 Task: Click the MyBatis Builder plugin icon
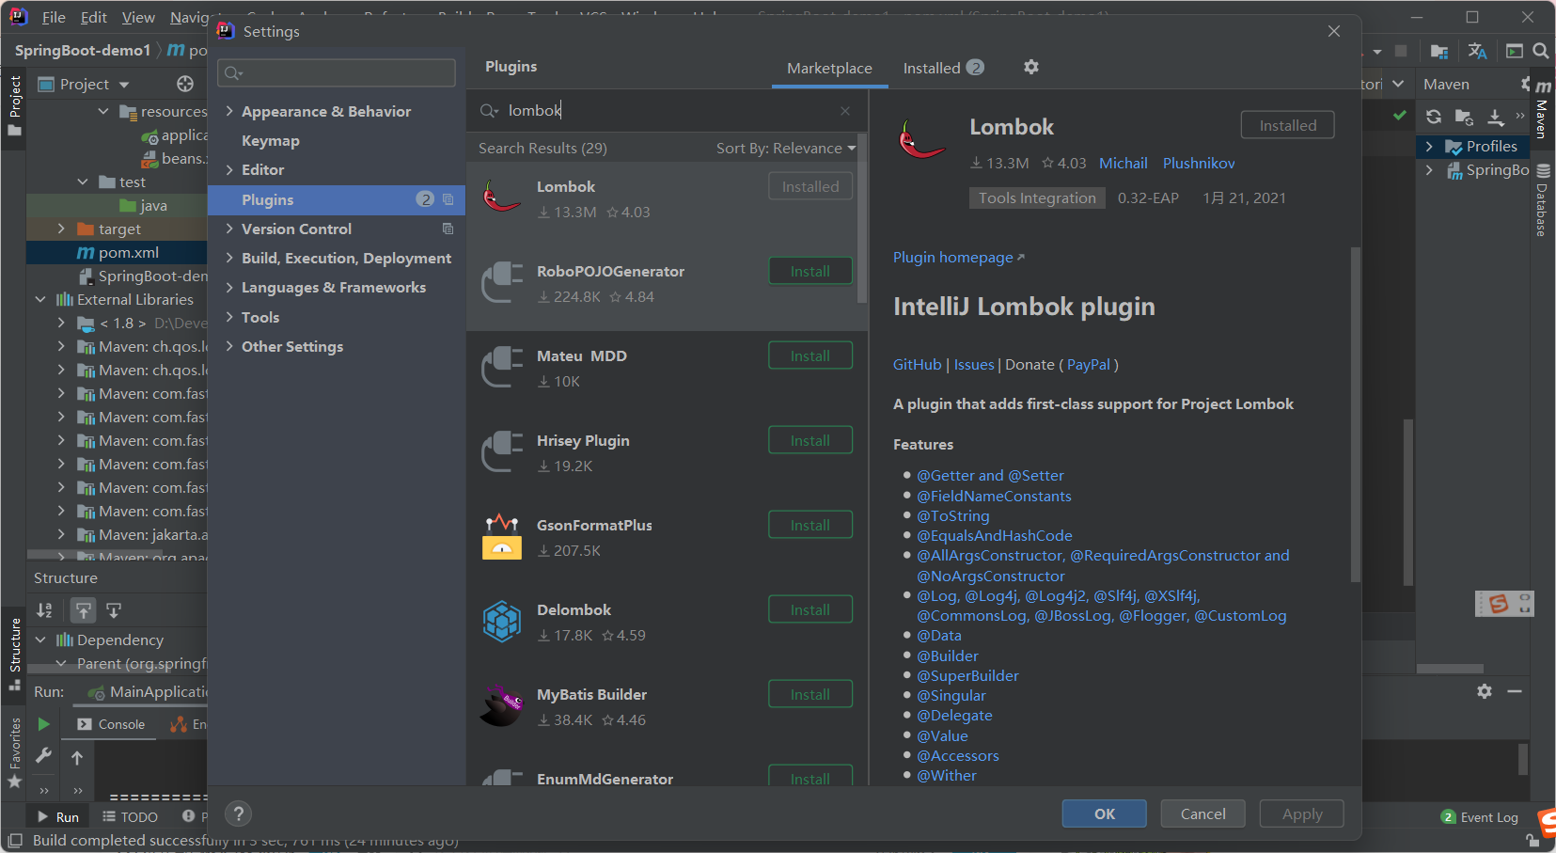(x=502, y=705)
